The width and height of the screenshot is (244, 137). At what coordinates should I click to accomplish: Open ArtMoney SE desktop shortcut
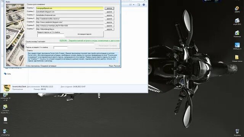pos(5,97)
